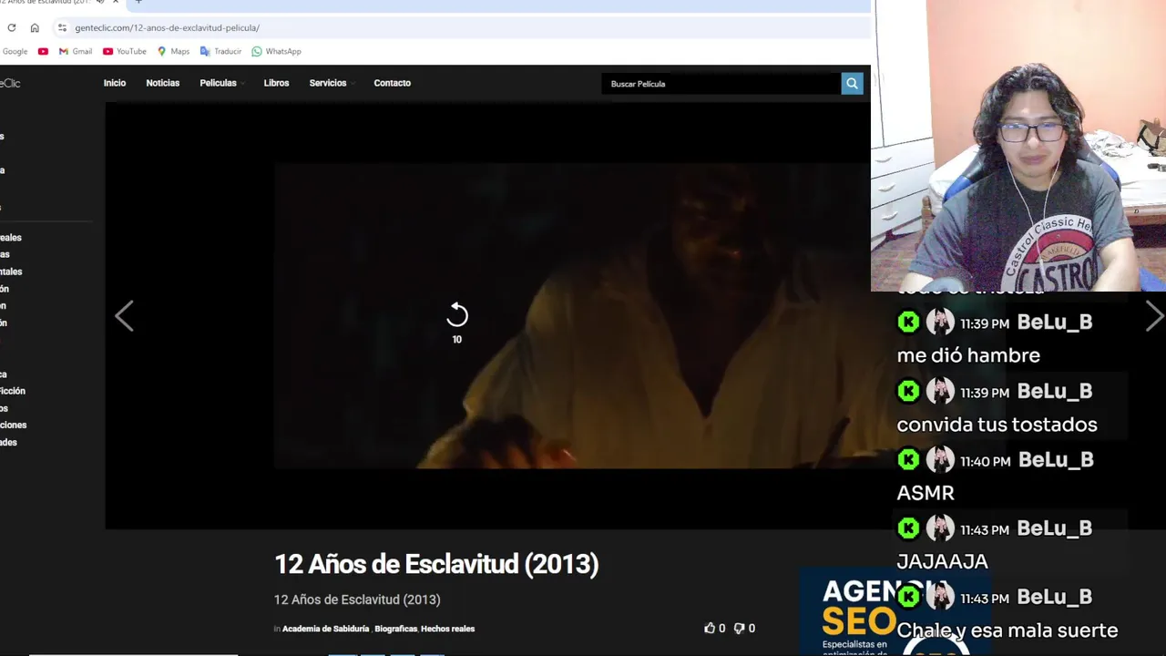Open BeLu_B username above 'me dió hambre'
The height and width of the screenshot is (656, 1166).
(x=1055, y=323)
